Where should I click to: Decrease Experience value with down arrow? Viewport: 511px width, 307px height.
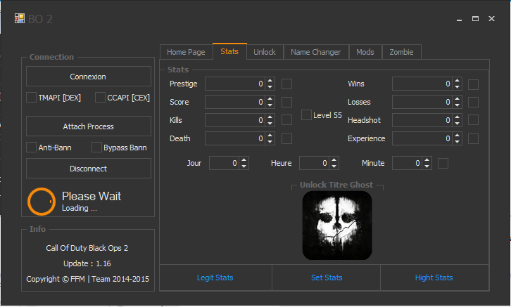coord(458,141)
